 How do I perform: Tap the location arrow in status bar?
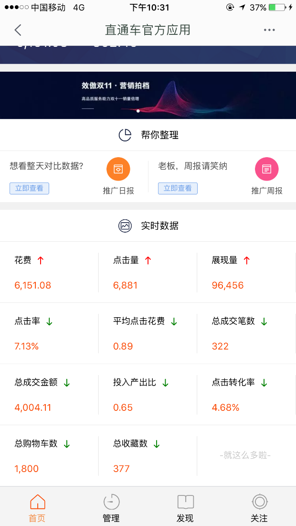243,7
